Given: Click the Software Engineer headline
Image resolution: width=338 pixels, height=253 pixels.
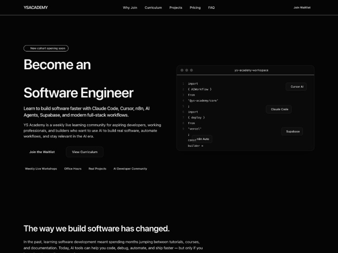Looking at the screenshot, I should pos(79,93).
